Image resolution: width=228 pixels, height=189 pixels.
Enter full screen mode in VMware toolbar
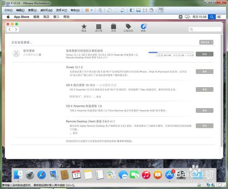click(145, 10)
